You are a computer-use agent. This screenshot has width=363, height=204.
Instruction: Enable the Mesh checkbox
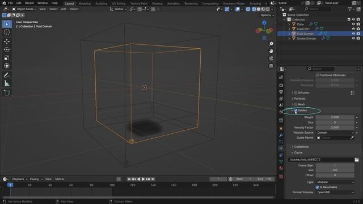coord(296,104)
